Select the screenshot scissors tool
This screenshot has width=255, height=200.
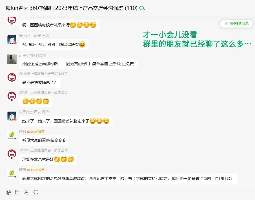[26, 192]
